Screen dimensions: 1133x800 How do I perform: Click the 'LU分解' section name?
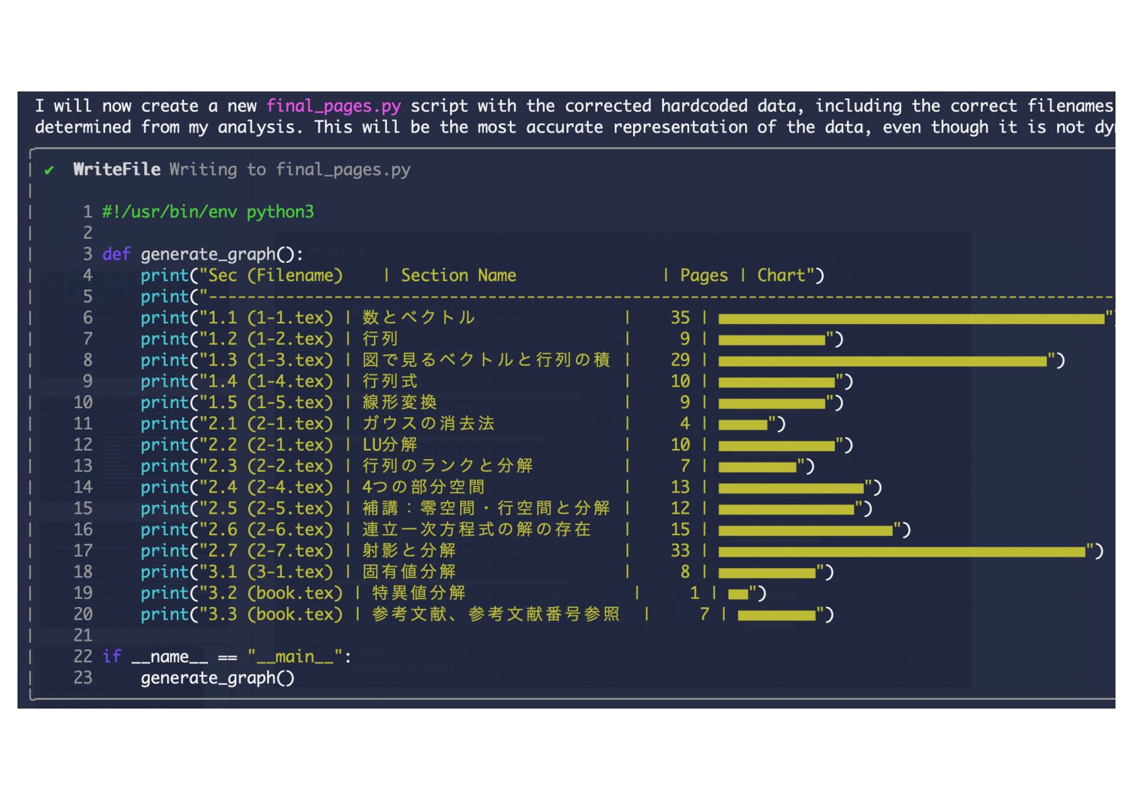coord(390,445)
